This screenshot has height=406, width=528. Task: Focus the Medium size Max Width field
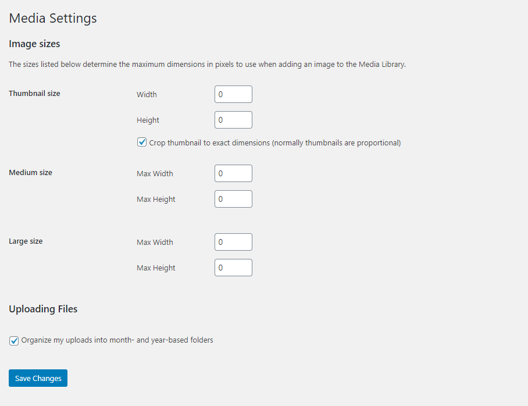pos(233,173)
